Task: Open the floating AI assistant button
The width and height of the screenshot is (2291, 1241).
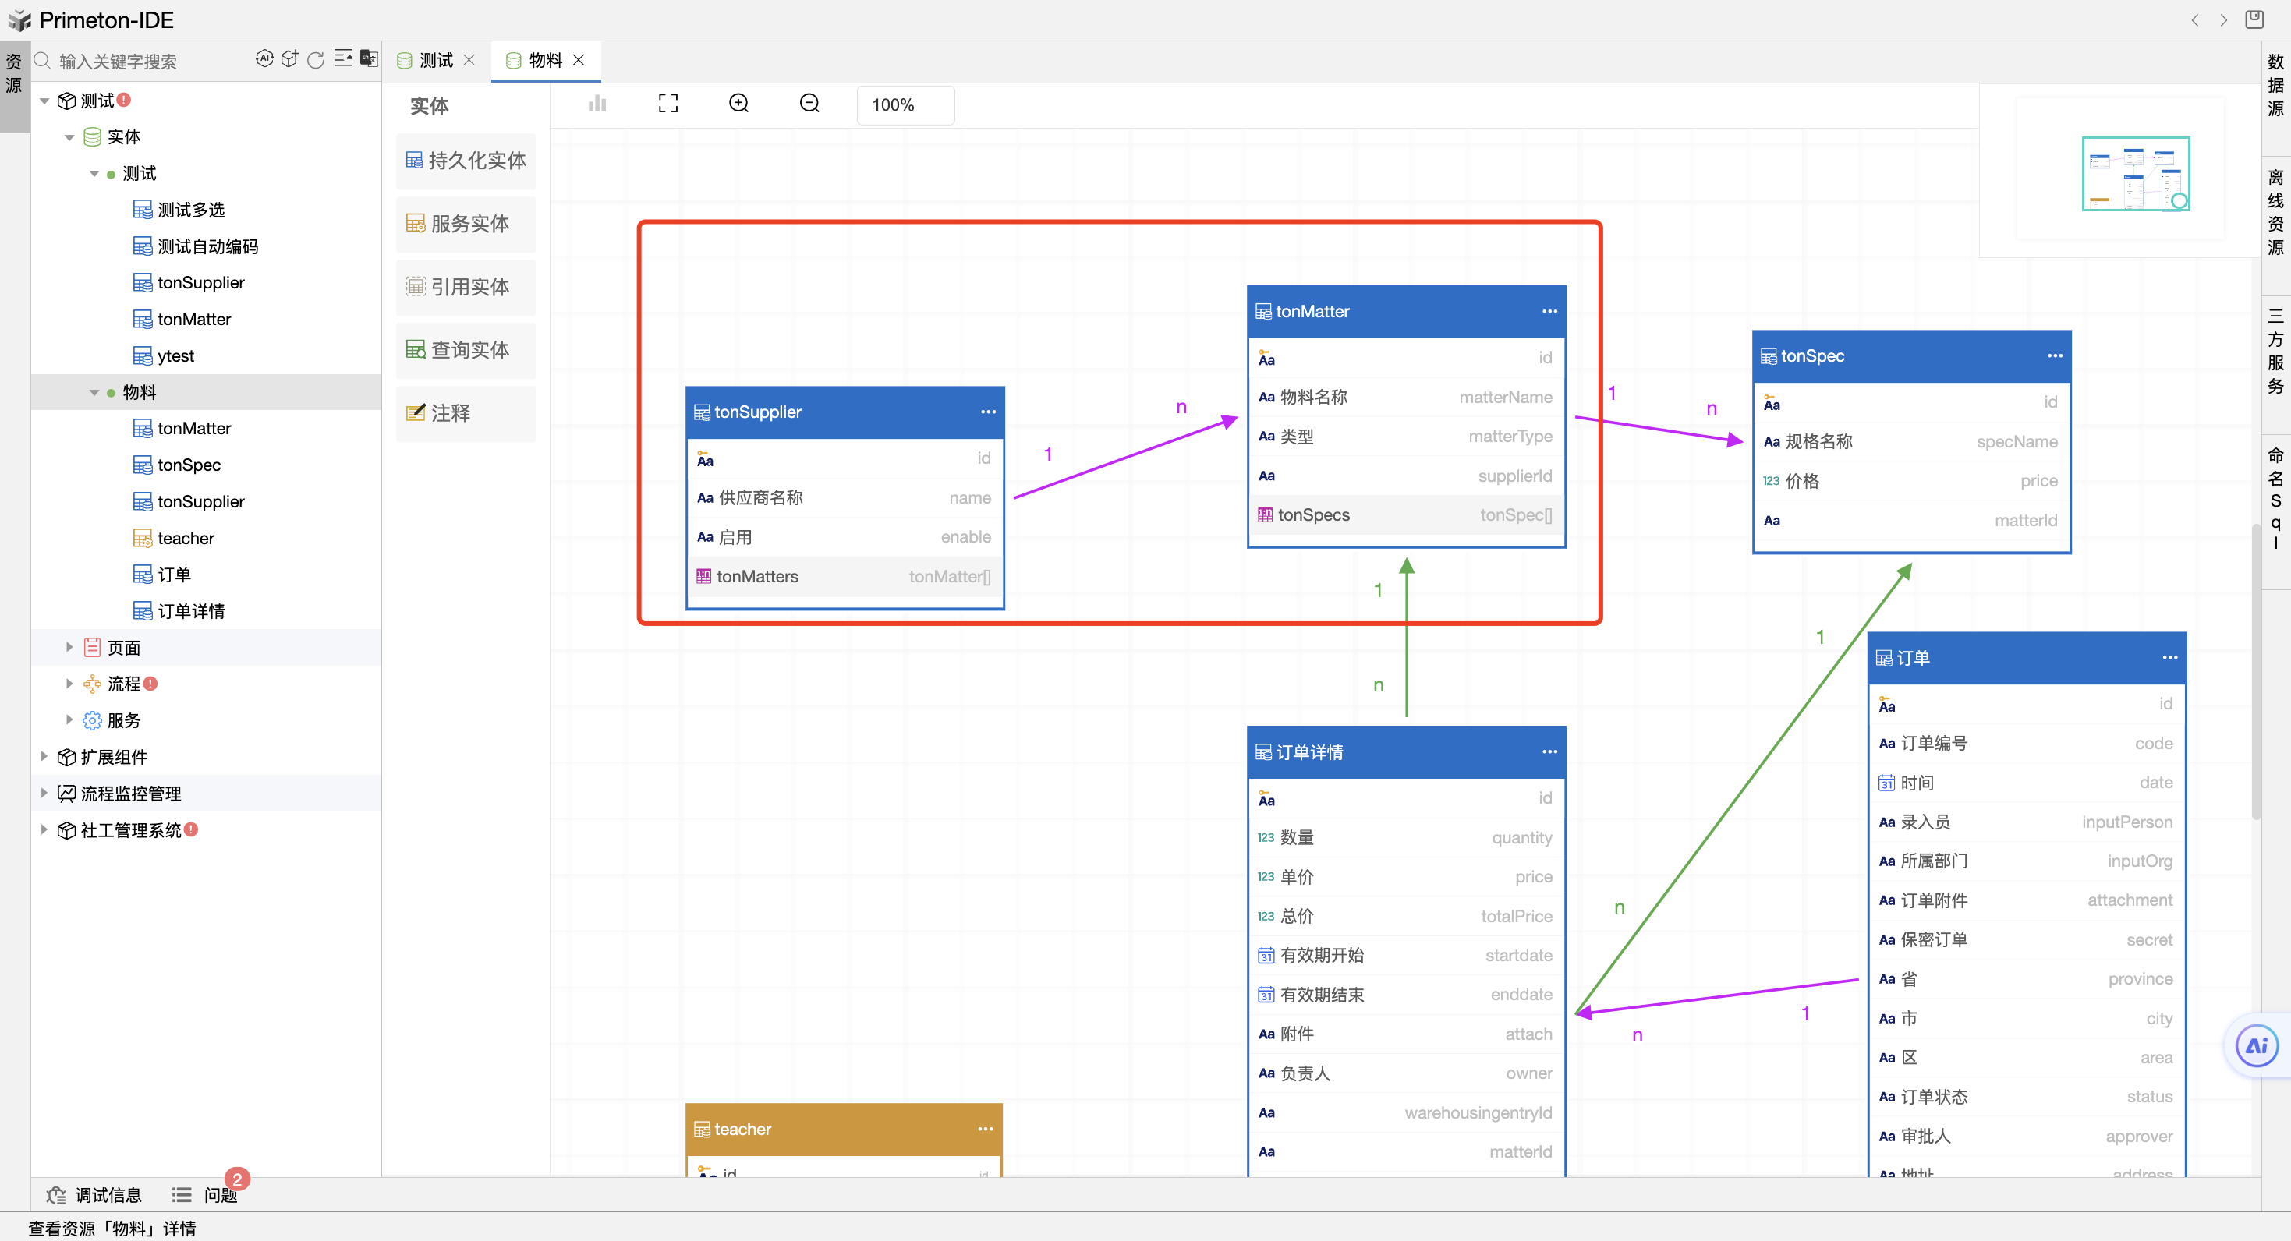Action: pyautogui.click(x=2257, y=1045)
